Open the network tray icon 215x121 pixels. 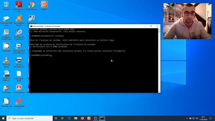pos(193,118)
